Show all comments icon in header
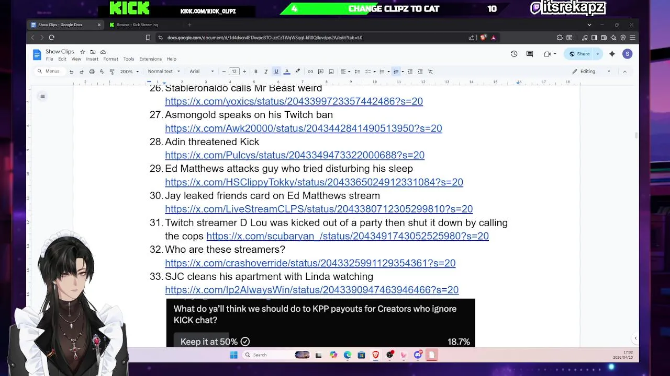 click(x=530, y=54)
